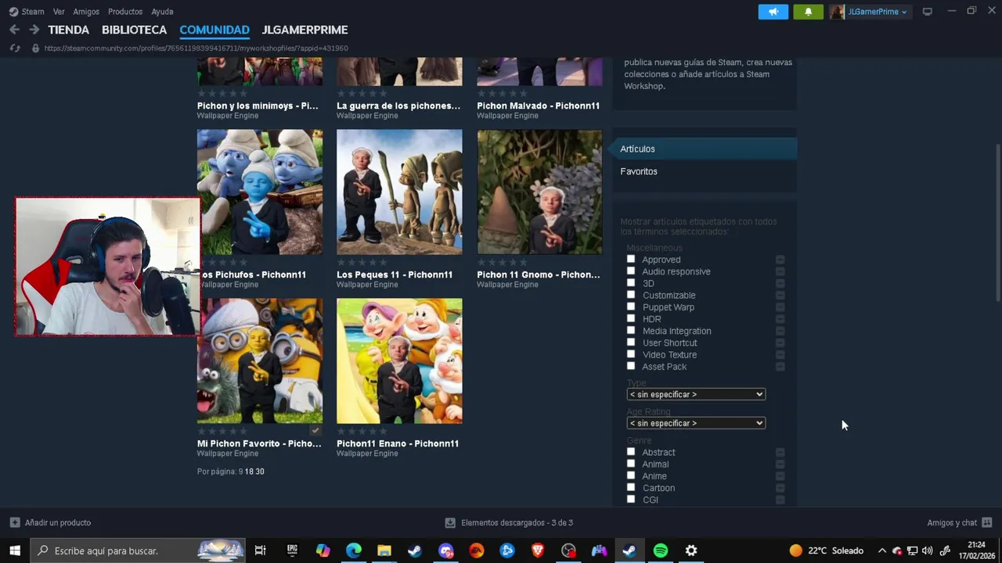This screenshot has width=1002, height=563.
Task: Open File Explorer from the taskbar
Action: coord(384,550)
